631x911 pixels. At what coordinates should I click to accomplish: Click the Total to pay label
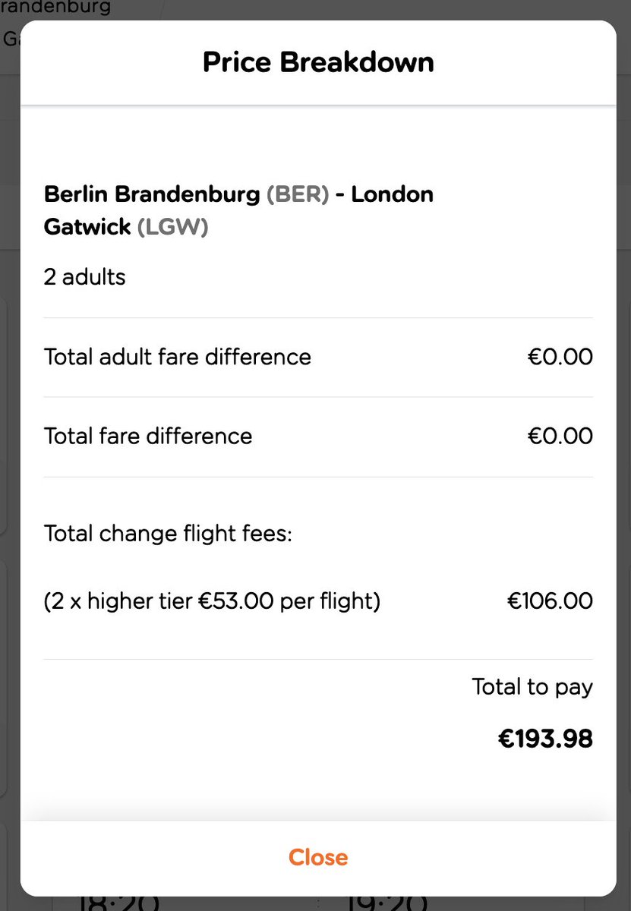(x=532, y=687)
